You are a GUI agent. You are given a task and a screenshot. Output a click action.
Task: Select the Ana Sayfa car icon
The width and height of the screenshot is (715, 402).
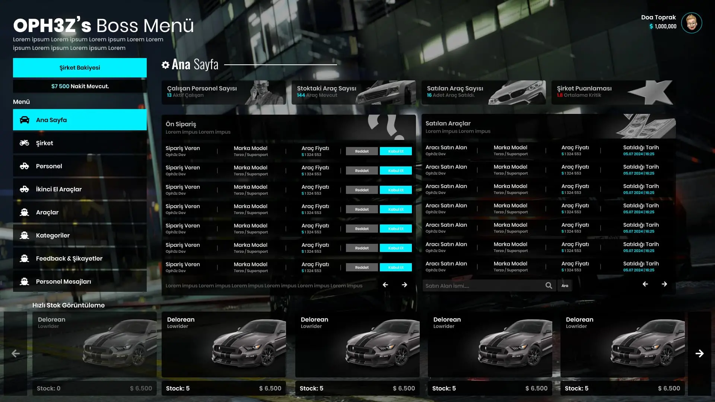(x=25, y=120)
